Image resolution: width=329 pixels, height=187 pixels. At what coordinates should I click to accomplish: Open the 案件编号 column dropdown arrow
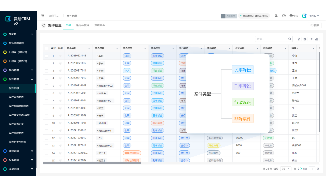click(x=89, y=48)
